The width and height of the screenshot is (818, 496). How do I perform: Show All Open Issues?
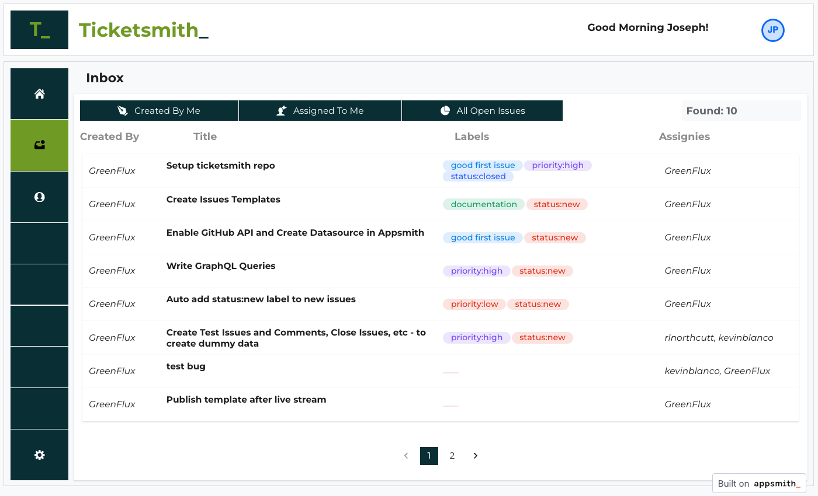[x=482, y=111]
